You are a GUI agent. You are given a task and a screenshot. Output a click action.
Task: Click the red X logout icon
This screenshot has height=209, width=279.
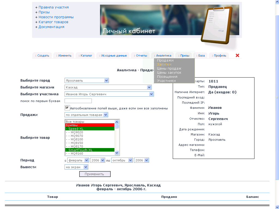click(x=237, y=56)
